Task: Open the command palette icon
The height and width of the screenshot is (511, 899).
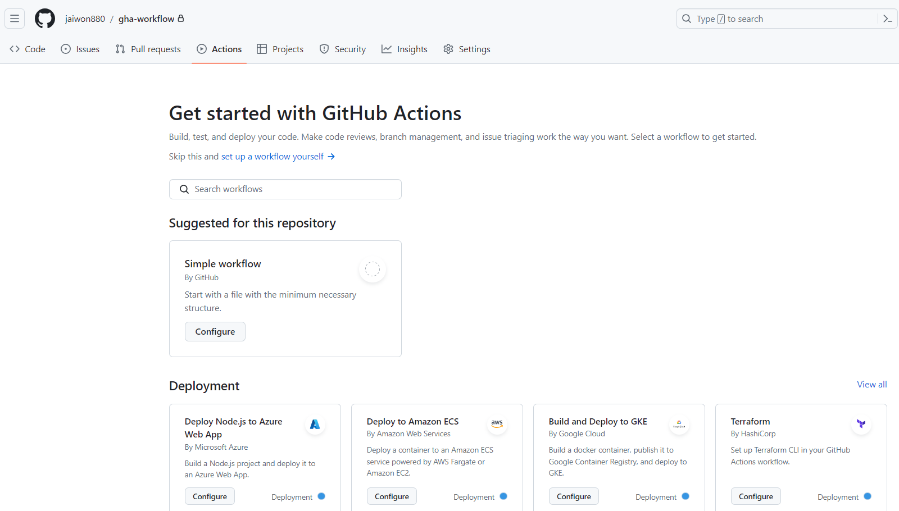Action: (x=888, y=19)
